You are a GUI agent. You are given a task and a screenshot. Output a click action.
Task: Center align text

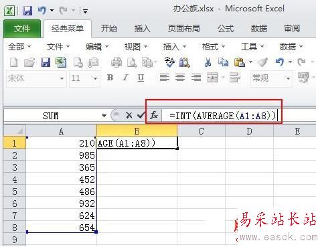coord(180,78)
